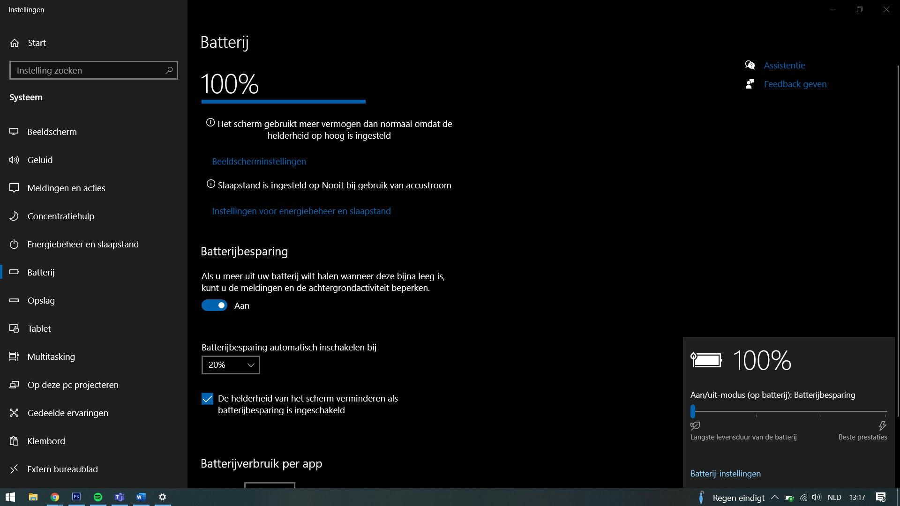Click the Instelling zoeken search field
This screenshot has width=900, height=506.
[87, 70]
